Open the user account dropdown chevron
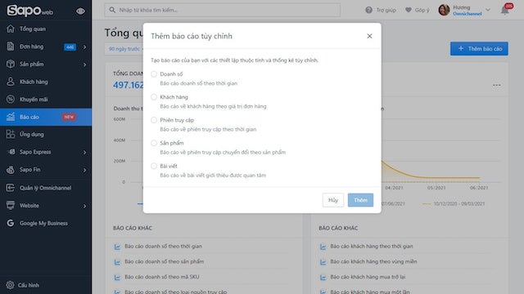524x294 pixels. (488, 10)
